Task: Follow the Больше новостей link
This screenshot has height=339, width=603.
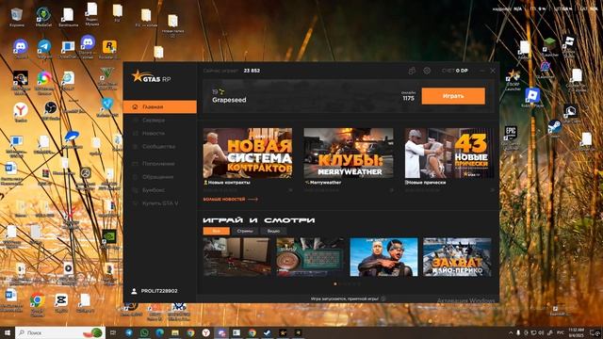Action: (230, 199)
